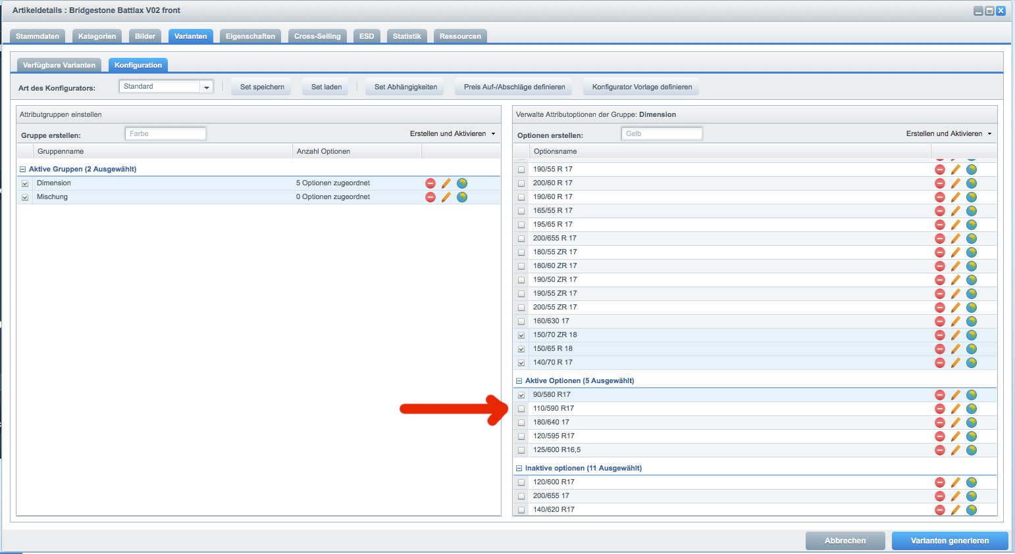Viewport: 1015px width, 554px height.
Task: Show the Verfügbare Varianten subtab
Action: point(59,65)
